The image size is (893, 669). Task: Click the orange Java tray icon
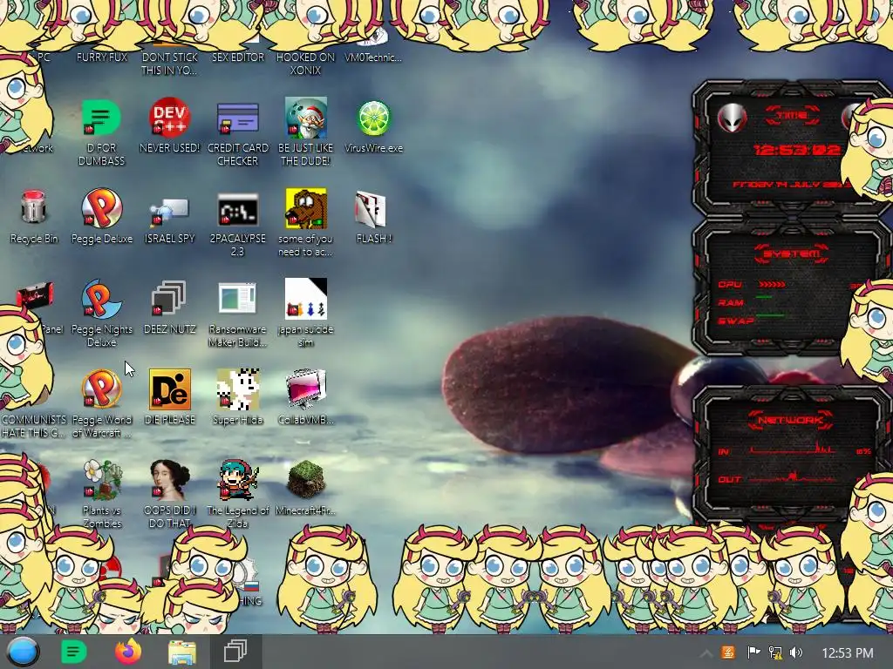pyautogui.click(x=728, y=652)
